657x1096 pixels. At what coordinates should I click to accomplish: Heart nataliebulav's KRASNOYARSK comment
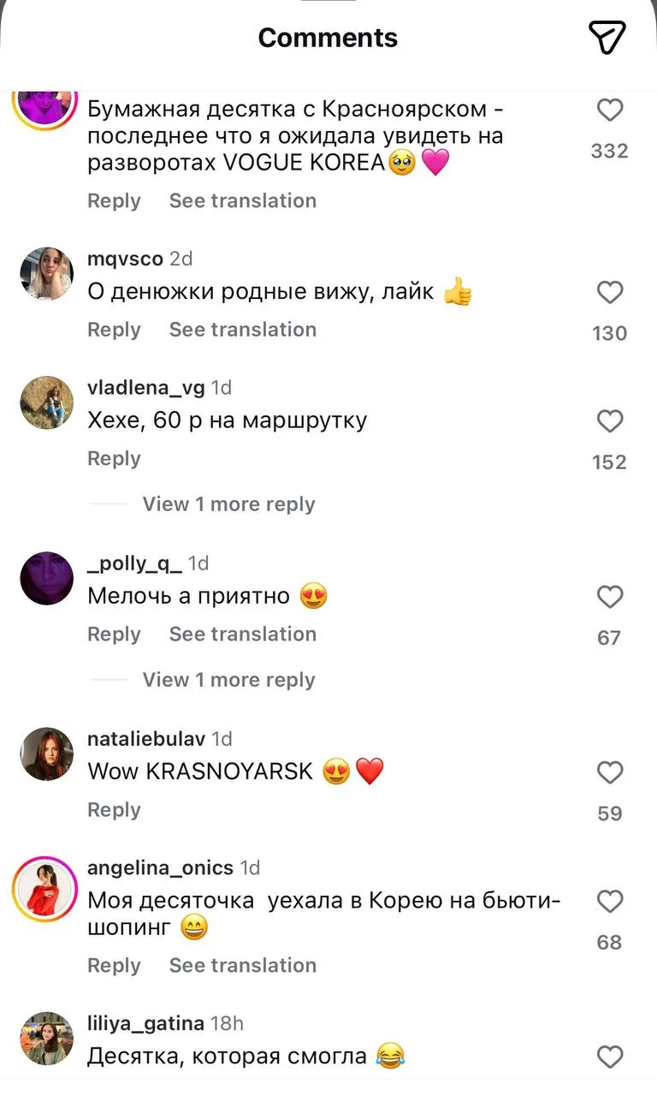tap(610, 773)
